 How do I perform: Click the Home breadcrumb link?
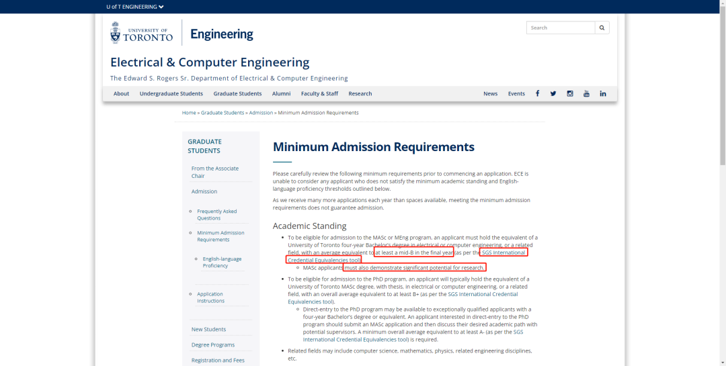[x=189, y=113]
